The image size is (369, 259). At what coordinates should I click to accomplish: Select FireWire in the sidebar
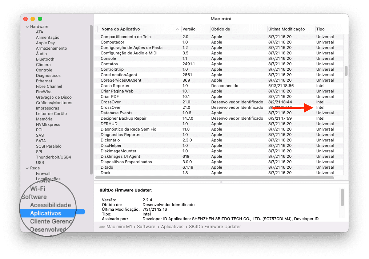[44, 92]
